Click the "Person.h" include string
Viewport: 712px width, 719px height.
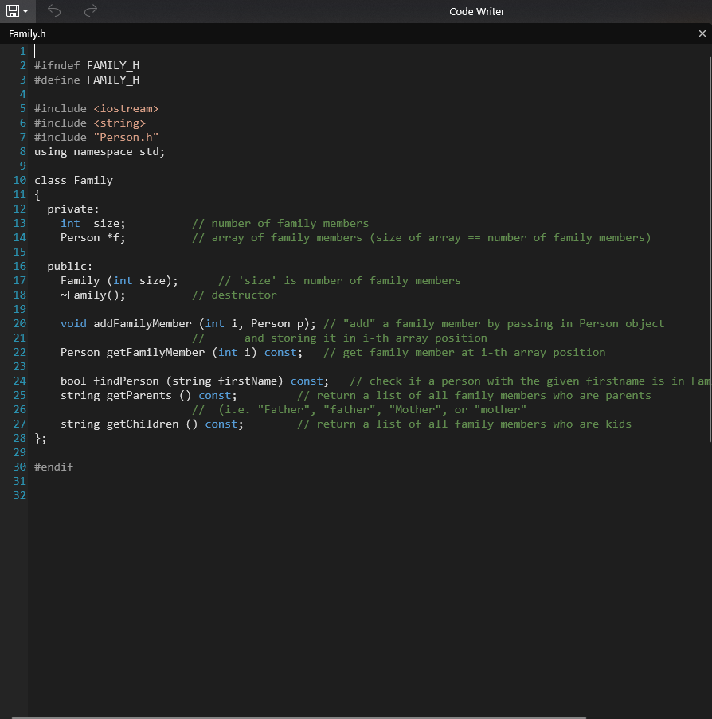tap(126, 137)
